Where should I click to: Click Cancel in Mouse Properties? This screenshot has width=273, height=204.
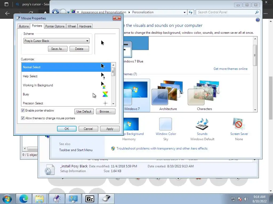[88, 129]
